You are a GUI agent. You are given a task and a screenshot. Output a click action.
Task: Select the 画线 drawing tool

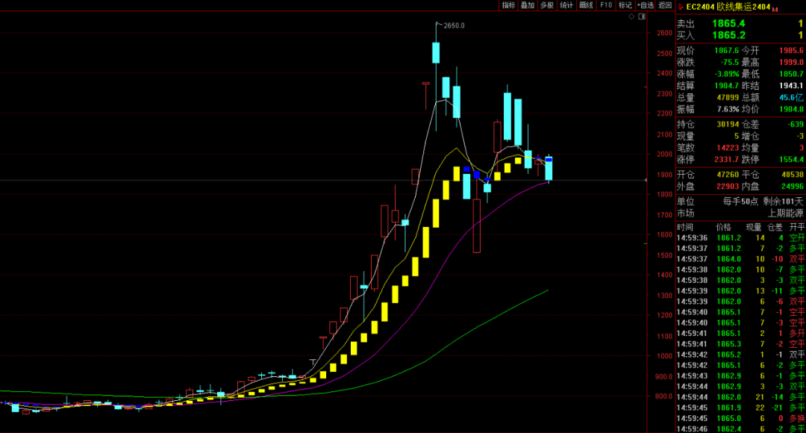pos(586,5)
